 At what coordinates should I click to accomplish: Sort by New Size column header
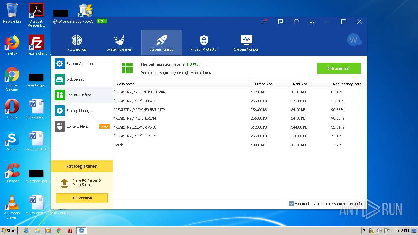tap(310, 84)
